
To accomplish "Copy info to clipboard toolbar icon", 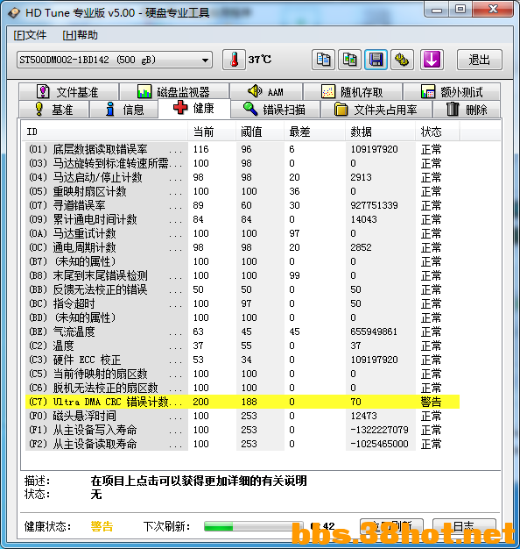I will [x=323, y=60].
